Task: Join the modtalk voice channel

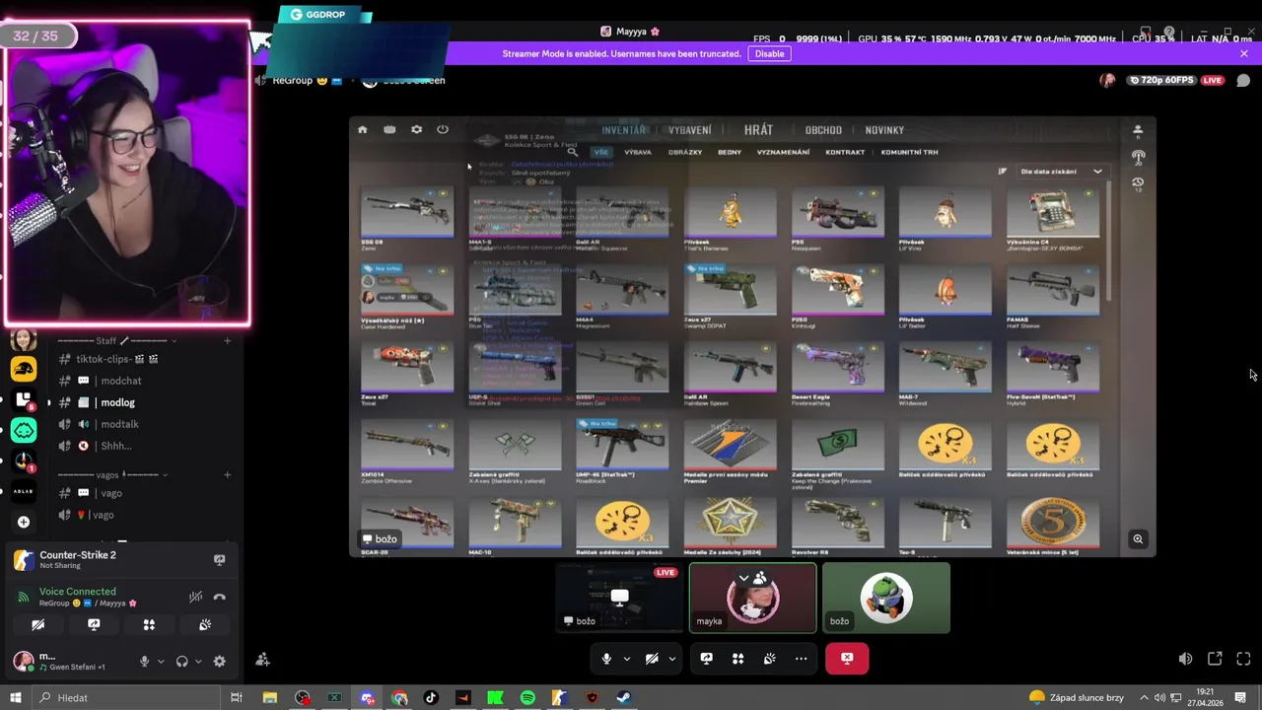Action: 119,424
